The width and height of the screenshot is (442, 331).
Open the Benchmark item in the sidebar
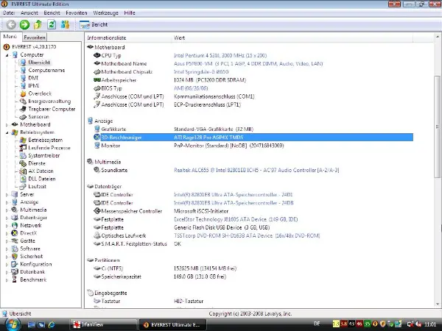33,280
